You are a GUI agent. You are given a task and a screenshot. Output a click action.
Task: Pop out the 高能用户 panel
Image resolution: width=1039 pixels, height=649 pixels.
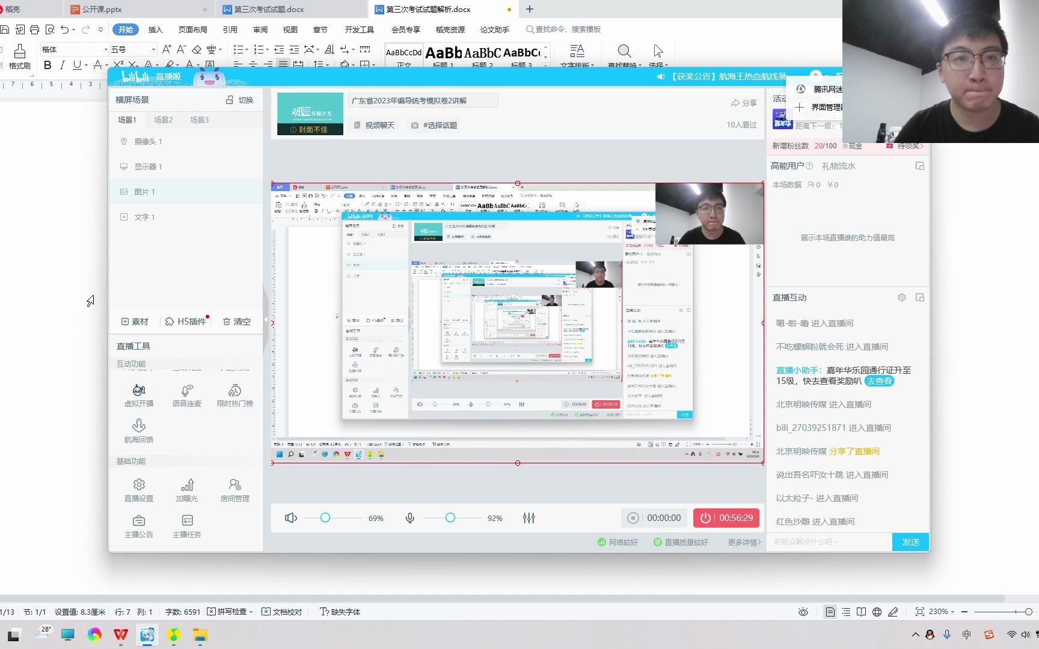(920, 166)
